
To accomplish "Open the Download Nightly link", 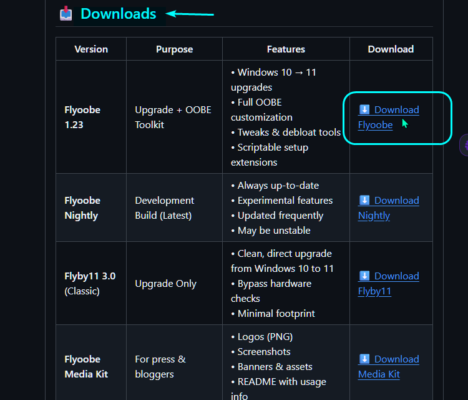I will tap(388, 207).
